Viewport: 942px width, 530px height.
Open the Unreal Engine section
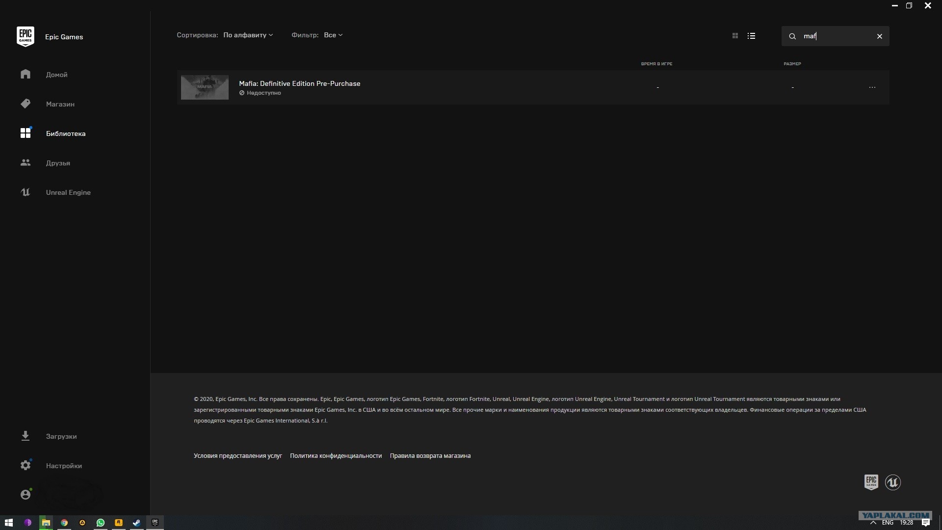(x=68, y=192)
